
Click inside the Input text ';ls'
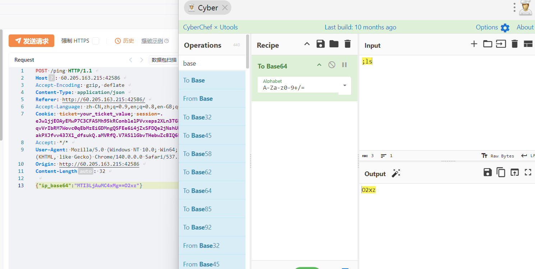point(367,61)
